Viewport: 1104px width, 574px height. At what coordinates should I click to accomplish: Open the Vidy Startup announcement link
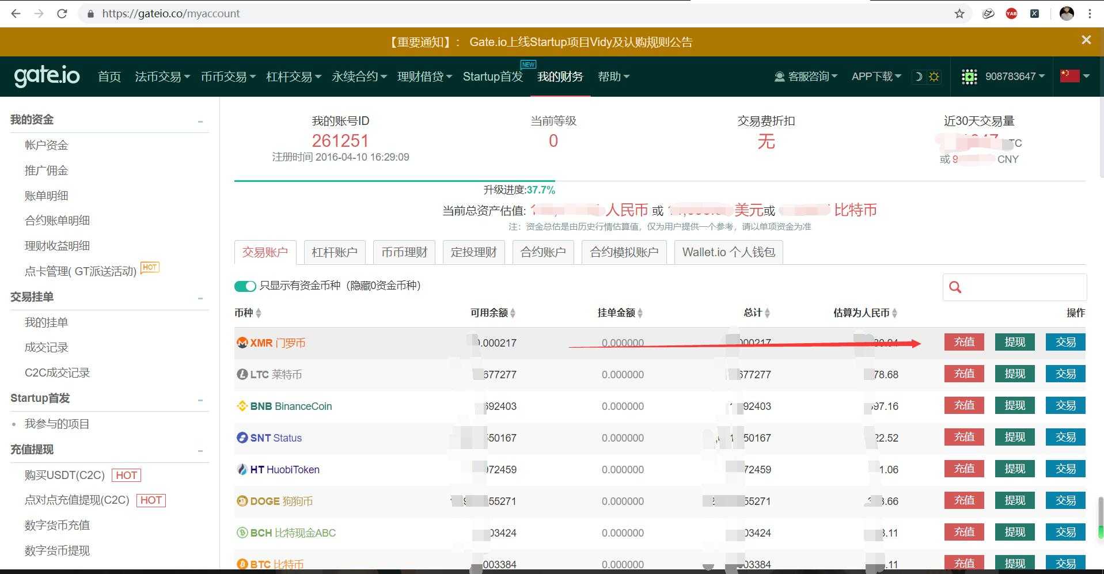581,42
